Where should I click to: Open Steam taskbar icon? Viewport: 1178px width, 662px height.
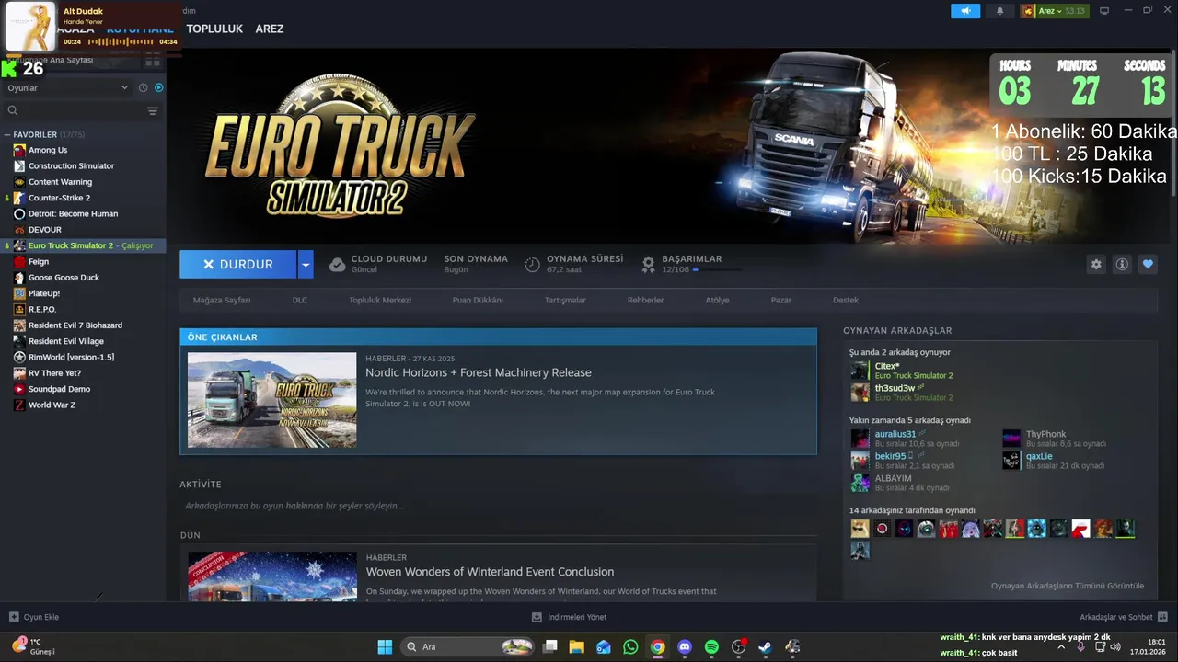(765, 647)
